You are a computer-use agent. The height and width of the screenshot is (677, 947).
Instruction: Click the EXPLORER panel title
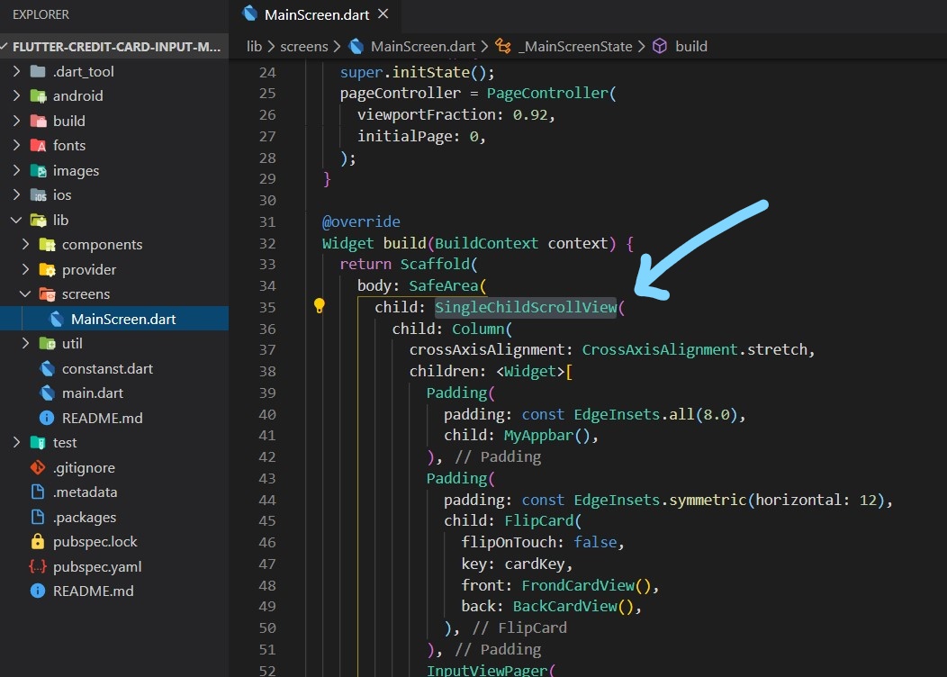pos(41,14)
